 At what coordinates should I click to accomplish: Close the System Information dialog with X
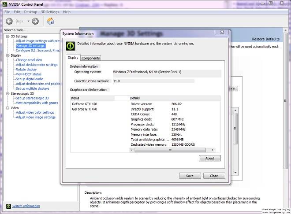[222, 32]
